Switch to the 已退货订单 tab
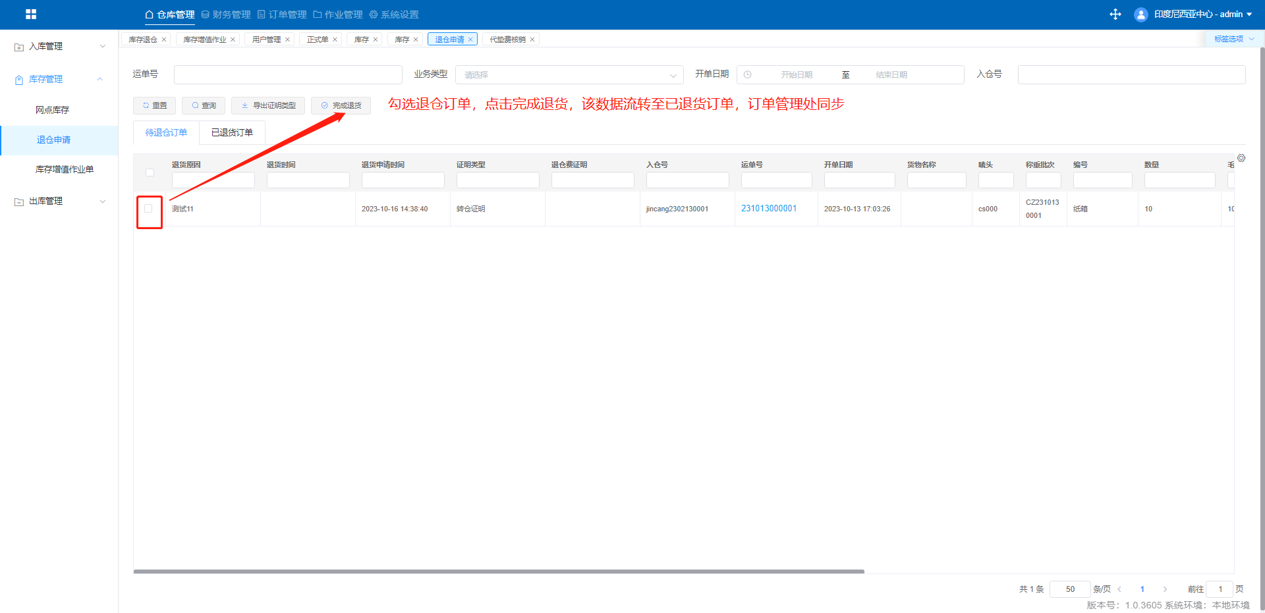Screen dimensions: 1265x613 (x=232, y=132)
